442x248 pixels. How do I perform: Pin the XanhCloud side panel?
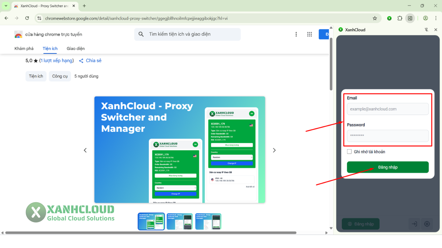click(x=426, y=30)
